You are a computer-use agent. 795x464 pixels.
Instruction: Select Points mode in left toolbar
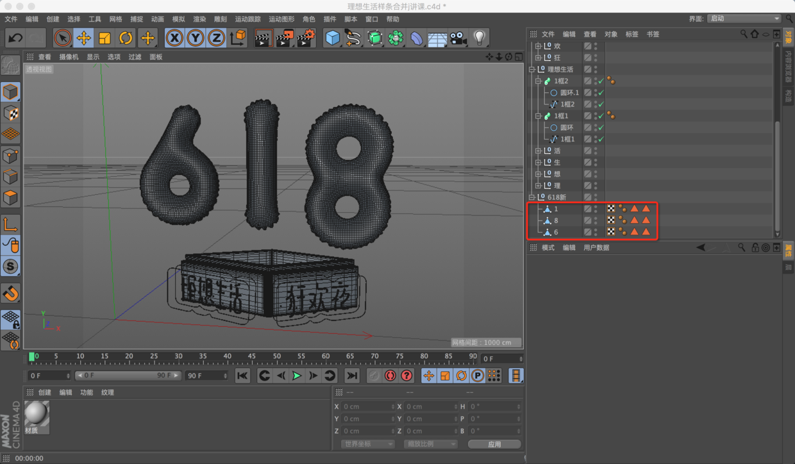(x=10, y=156)
